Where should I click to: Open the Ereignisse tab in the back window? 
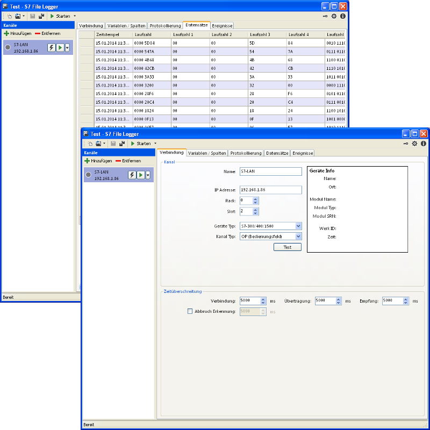[222, 26]
